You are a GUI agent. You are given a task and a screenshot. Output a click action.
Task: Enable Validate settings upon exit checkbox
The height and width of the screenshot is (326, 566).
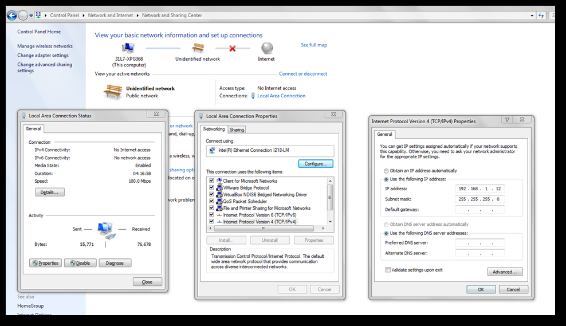point(388,270)
